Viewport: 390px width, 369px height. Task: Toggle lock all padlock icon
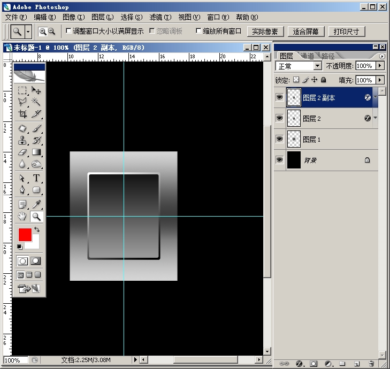click(323, 80)
